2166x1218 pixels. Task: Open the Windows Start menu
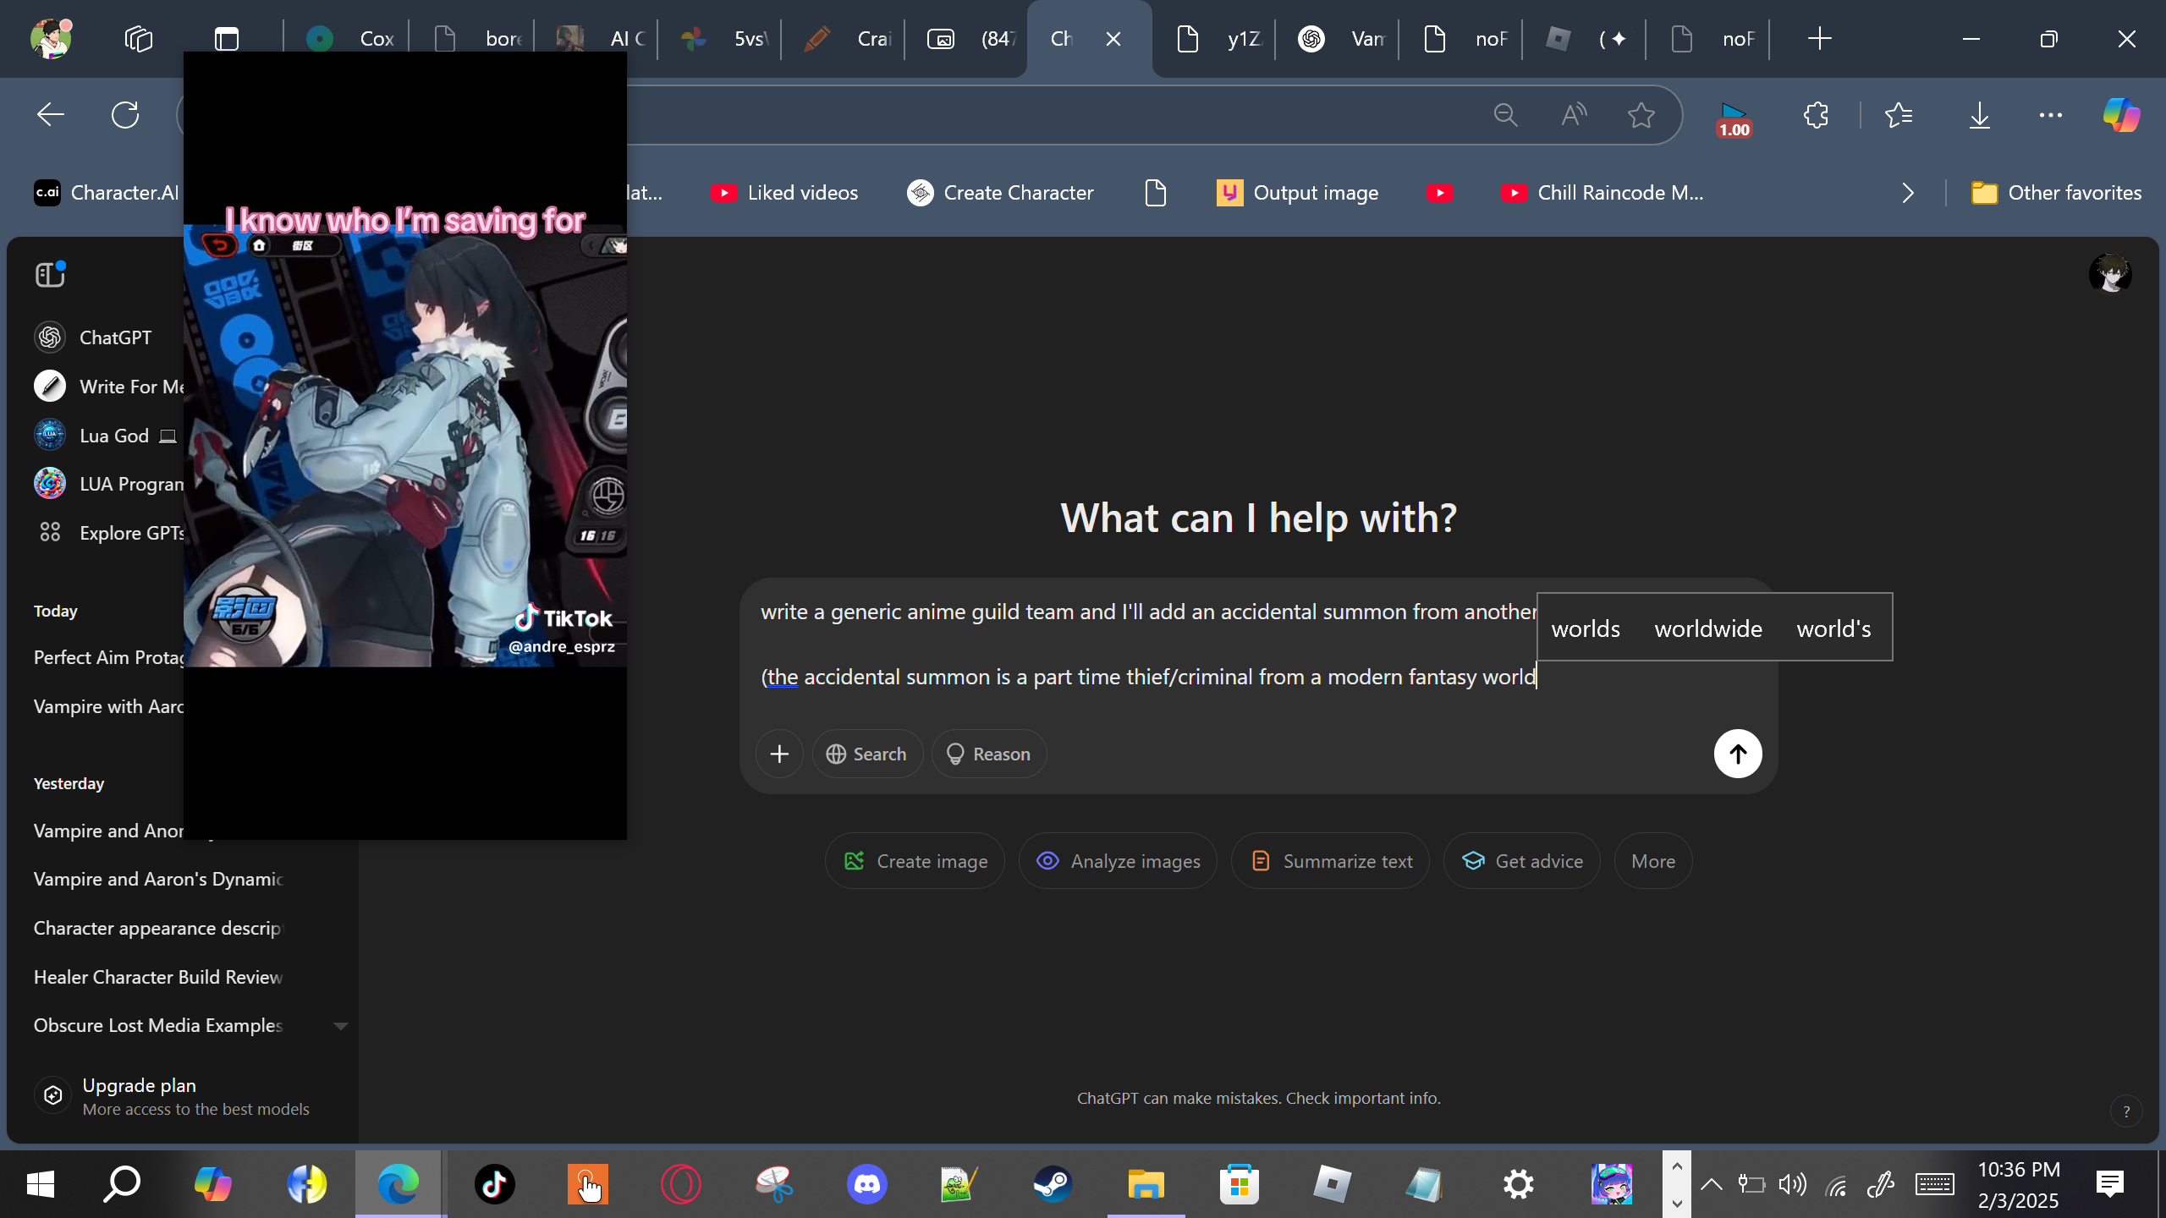pyautogui.click(x=41, y=1184)
